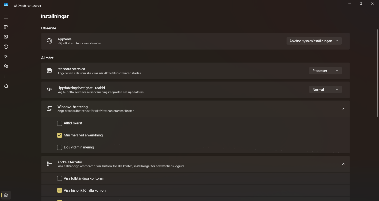Click the Settings gear icon

pyautogui.click(x=6, y=195)
